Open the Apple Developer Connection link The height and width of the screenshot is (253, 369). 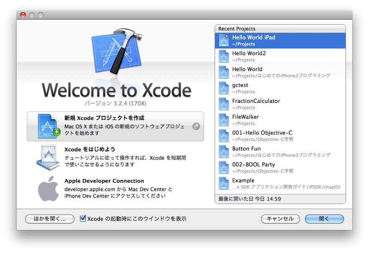(x=104, y=181)
